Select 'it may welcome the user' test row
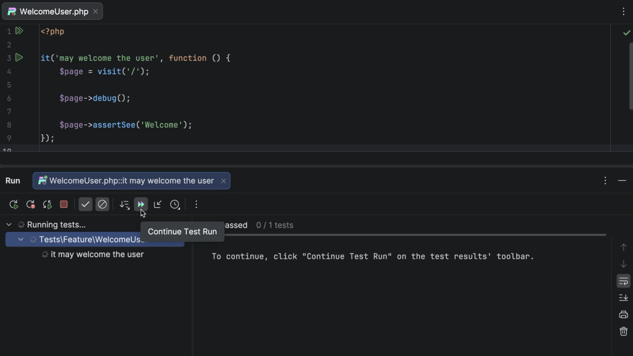This screenshot has height=356, width=633. pyautogui.click(x=97, y=254)
